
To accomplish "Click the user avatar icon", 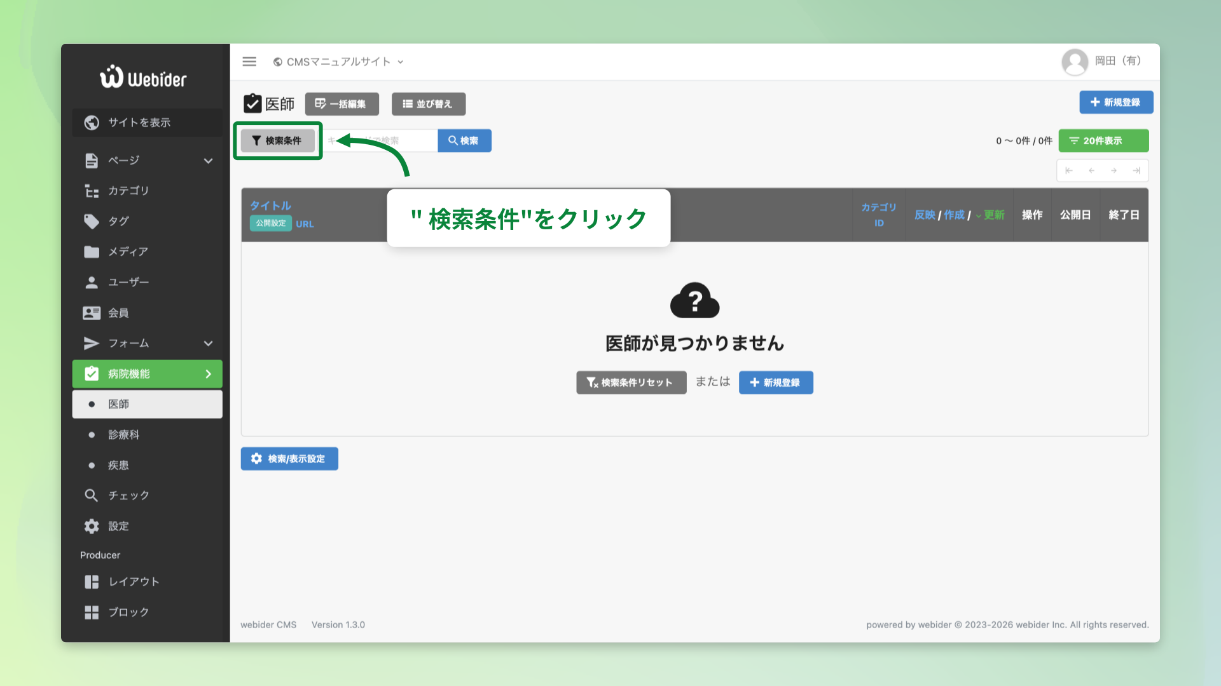I will pos(1075,62).
